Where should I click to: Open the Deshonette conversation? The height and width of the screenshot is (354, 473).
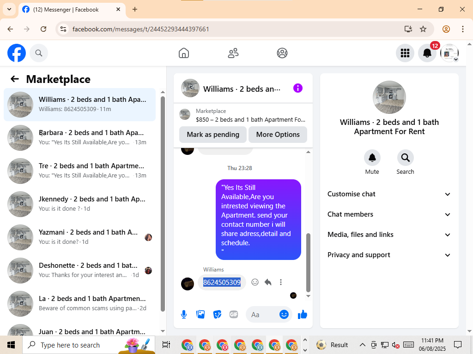click(79, 270)
